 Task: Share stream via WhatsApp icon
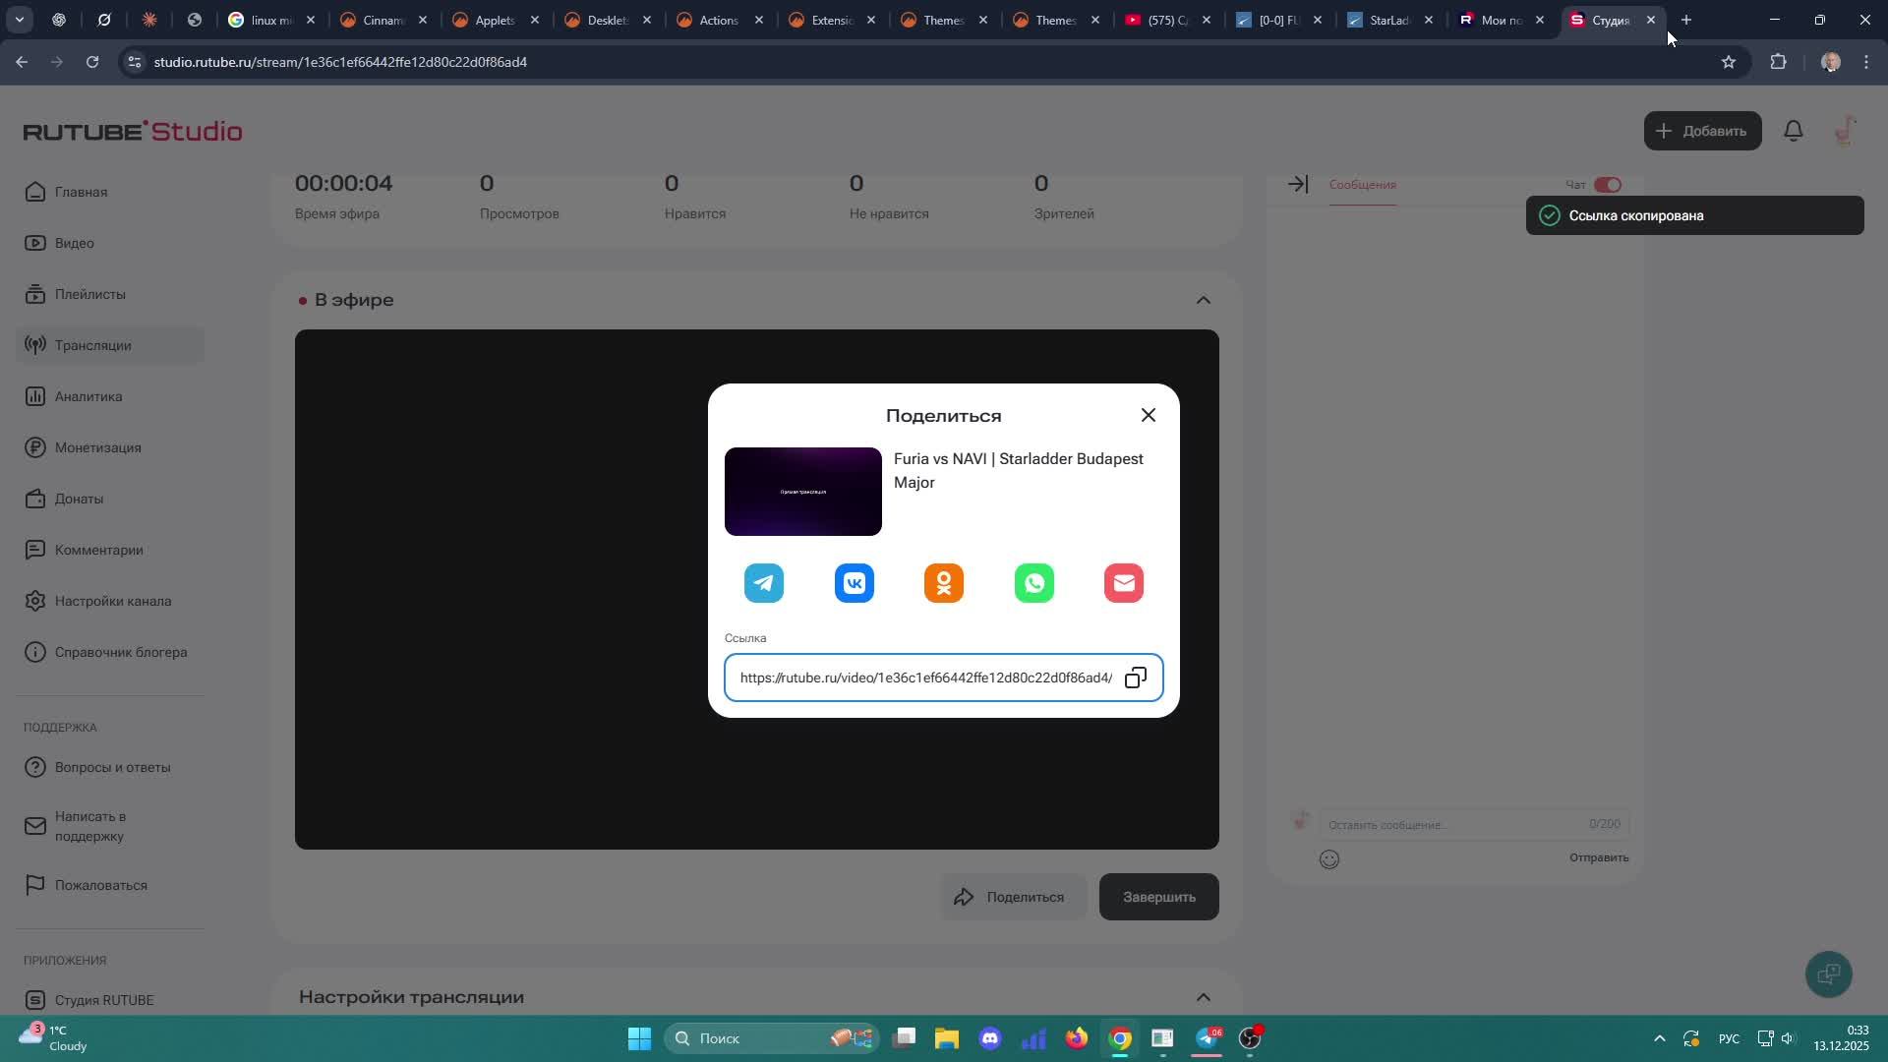click(x=1033, y=583)
